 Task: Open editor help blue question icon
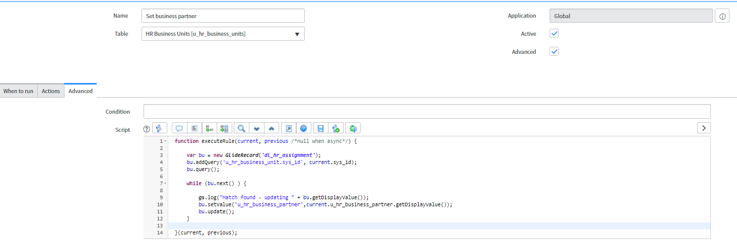click(303, 129)
